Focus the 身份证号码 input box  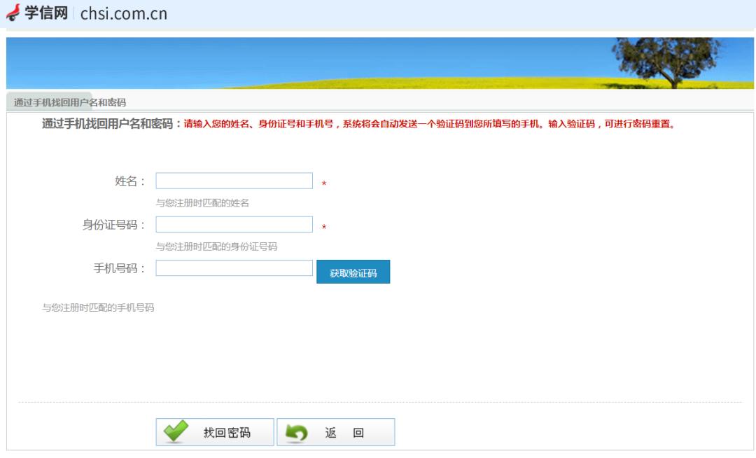click(x=233, y=224)
